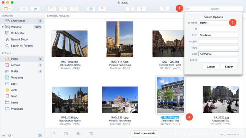Image resolution: width=246 pixels, height=138 pixels.
Task: Toggle the sidebar layout icon at the bottom left
Action: click(x=40, y=135)
